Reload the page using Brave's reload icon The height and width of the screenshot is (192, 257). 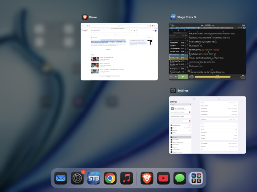pos(148,26)
